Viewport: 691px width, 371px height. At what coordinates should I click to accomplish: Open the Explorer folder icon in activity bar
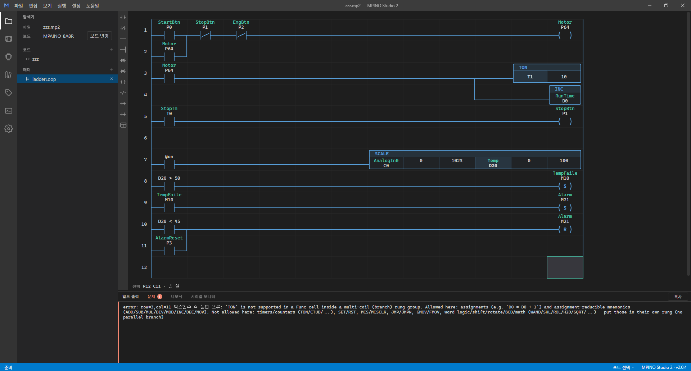click(x=9, y=21)
